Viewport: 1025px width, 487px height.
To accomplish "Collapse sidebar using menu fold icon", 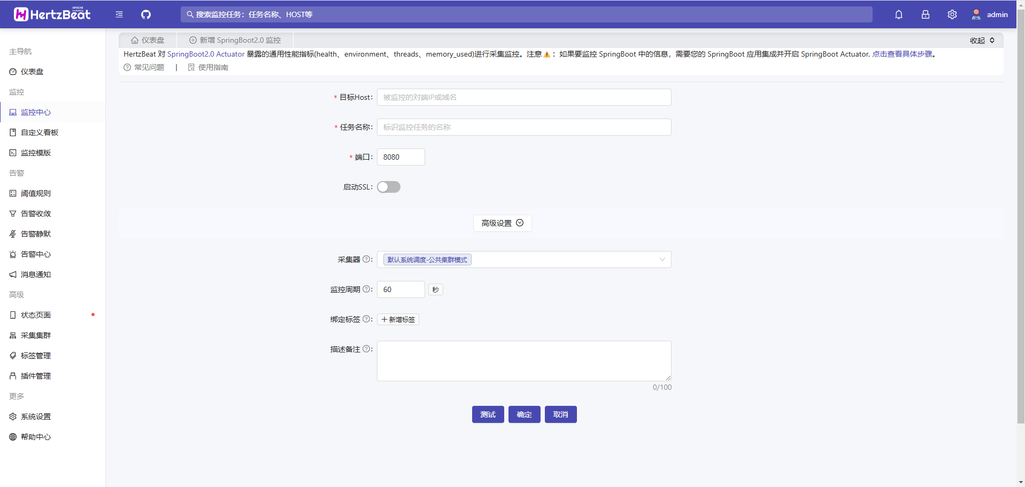I will click(x=119, y=14).
